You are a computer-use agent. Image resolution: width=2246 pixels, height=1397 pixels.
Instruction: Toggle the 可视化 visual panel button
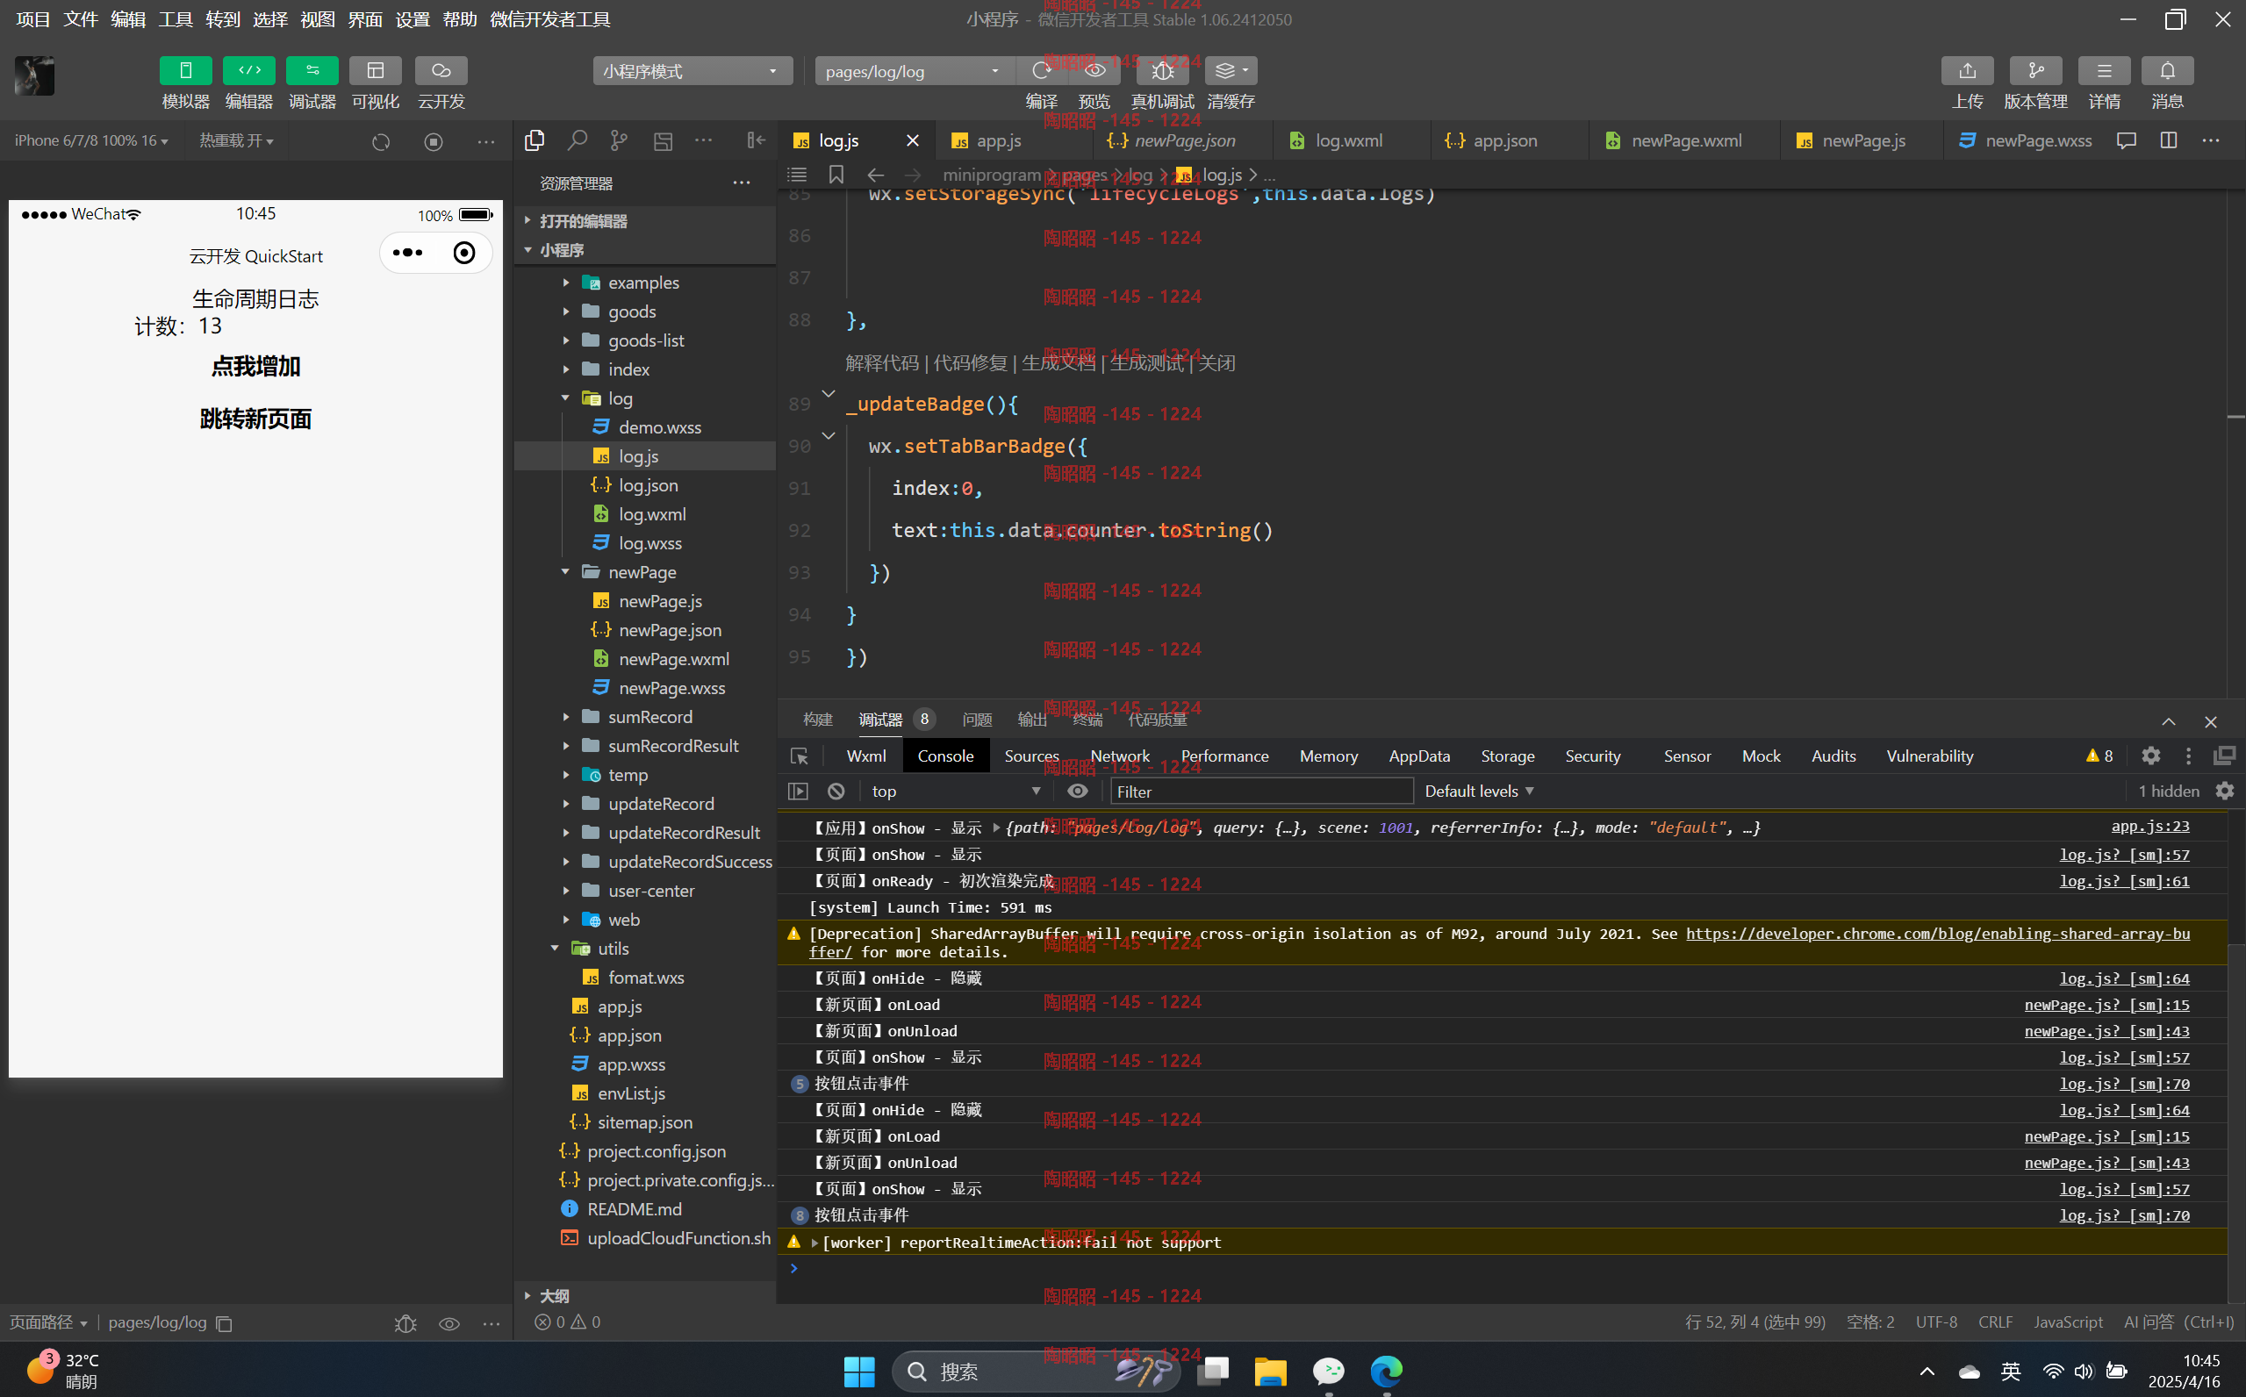[x=375, y=70]
